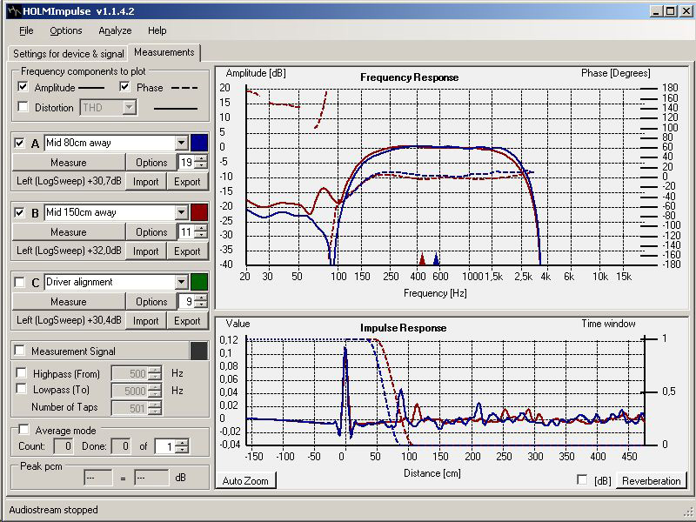Viewport: 696px width, 522px height.
Task: Open the Analyze menu
Action: 115,30
